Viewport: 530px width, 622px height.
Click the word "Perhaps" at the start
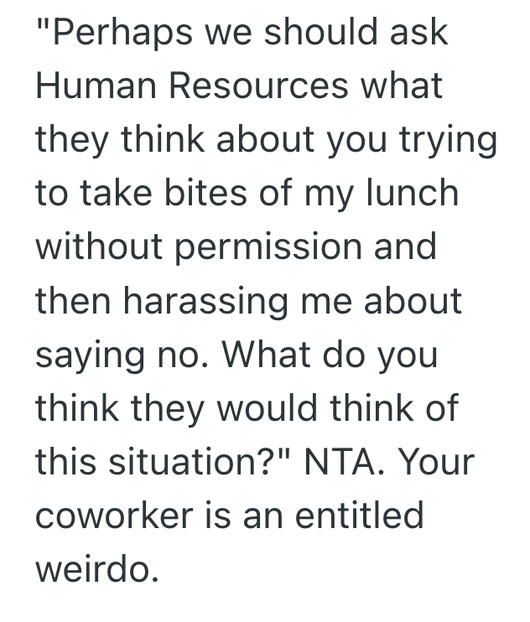tap(101, 33)
